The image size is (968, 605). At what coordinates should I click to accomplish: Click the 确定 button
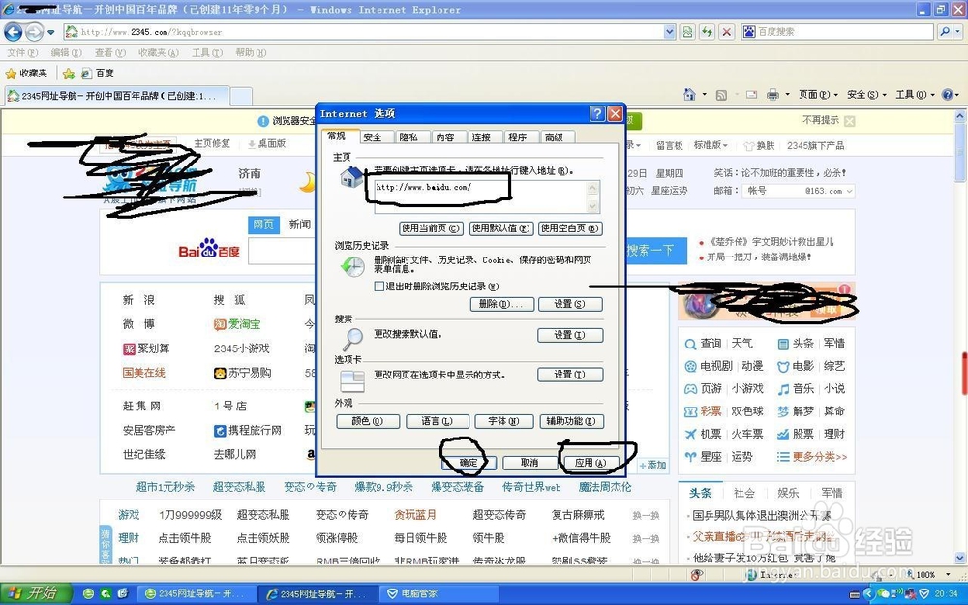click(469, 463)
